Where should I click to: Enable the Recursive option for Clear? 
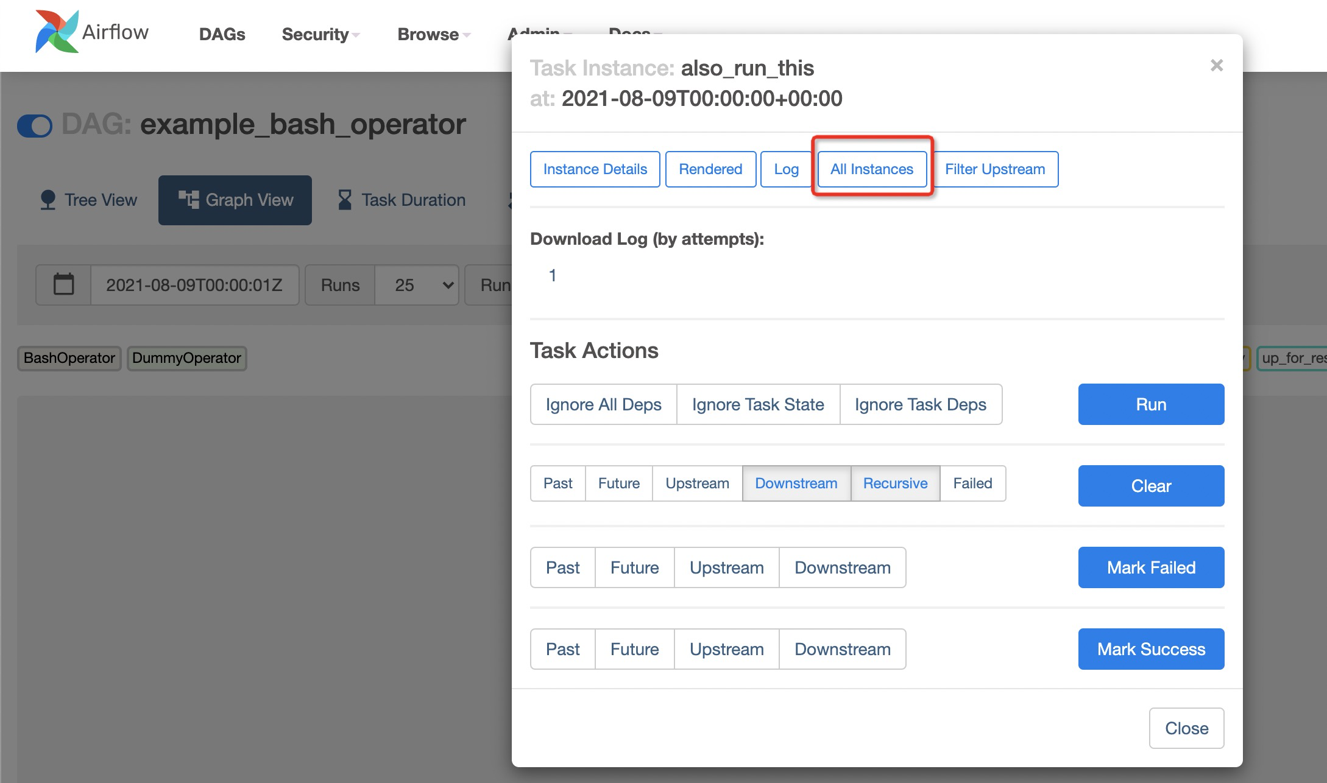pos(895,483)
